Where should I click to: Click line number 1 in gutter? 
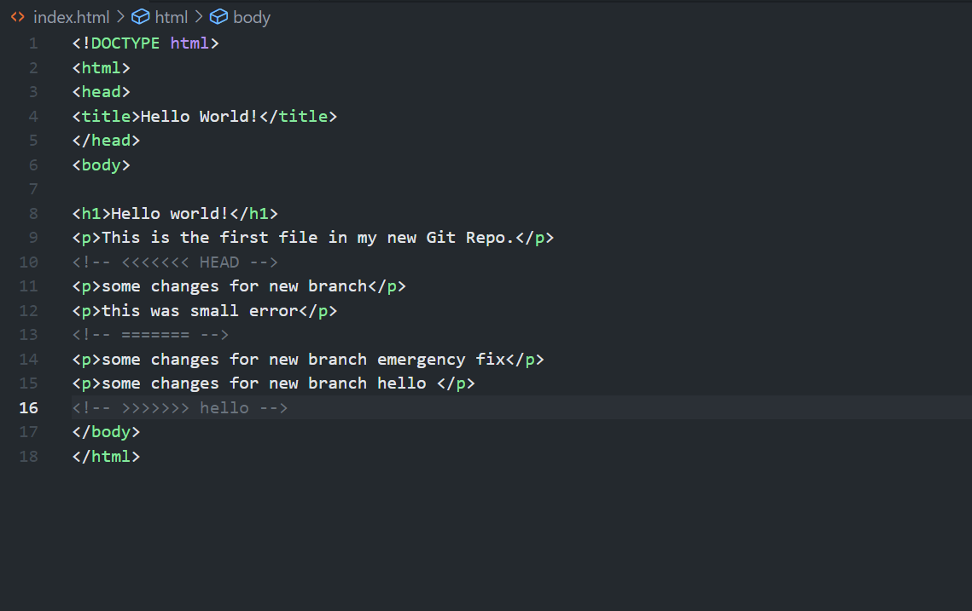[33, 43]
